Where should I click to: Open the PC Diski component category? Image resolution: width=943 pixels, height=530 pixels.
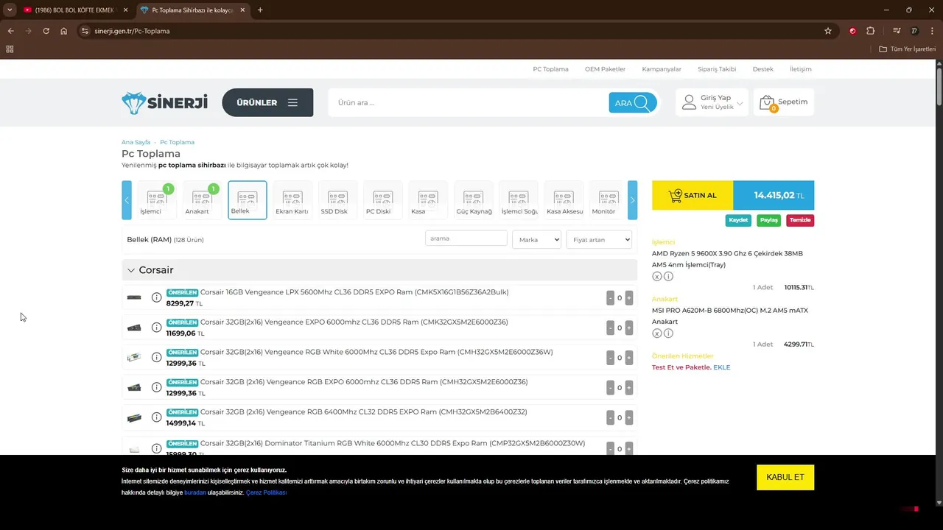pos(382,200)
